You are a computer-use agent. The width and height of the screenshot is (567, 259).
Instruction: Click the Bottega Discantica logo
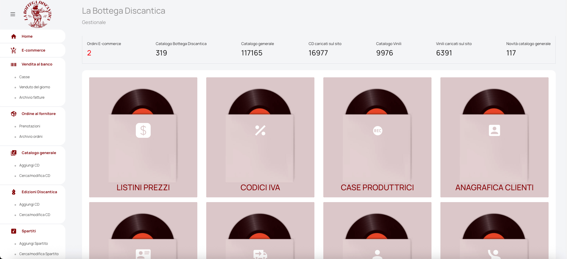tap(37, 14)
